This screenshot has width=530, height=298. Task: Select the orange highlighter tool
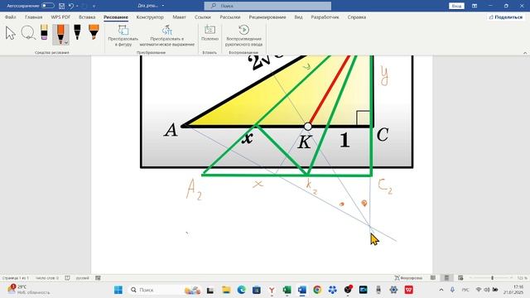94,32
